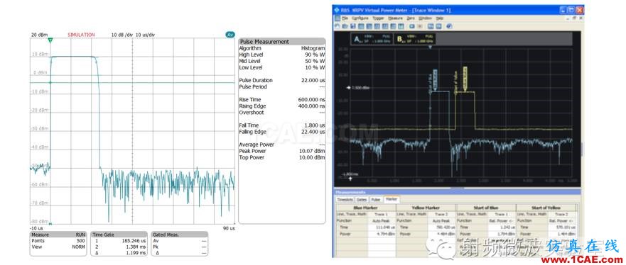Open the Configure menu
The height and width of the screenshot is (265, 626).
(360, 18)
